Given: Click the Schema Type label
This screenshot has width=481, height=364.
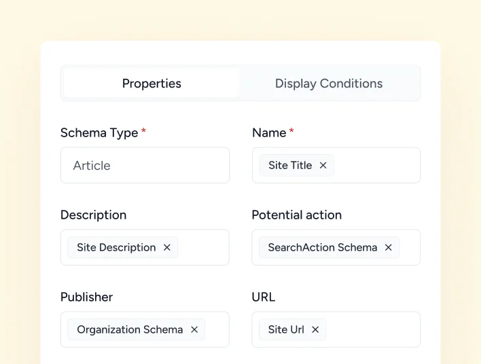Looking at the screenshot, I should [99, 133].
